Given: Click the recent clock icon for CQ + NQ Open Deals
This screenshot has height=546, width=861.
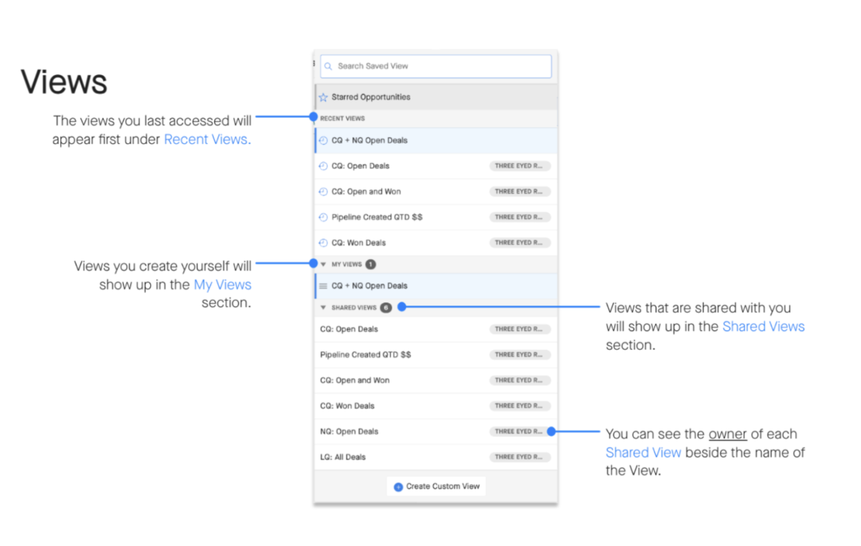Looking at the screenshot, I should pos(323,140).
